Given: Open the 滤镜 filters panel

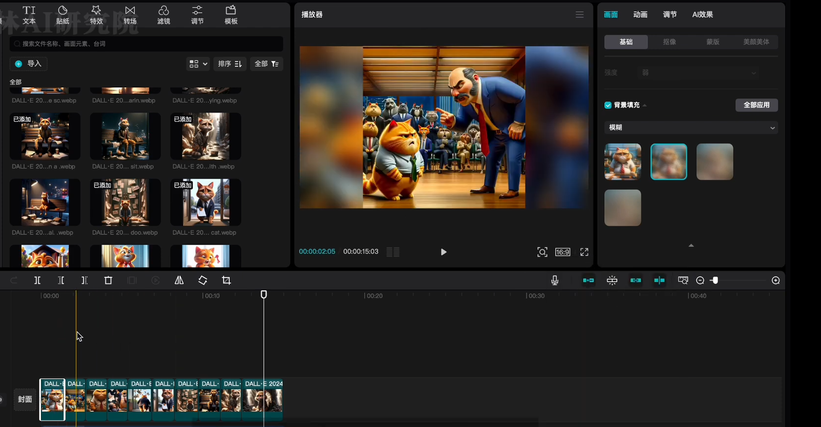Looking at the screenshot, I should pyautogui.click(x=163, y=15).
